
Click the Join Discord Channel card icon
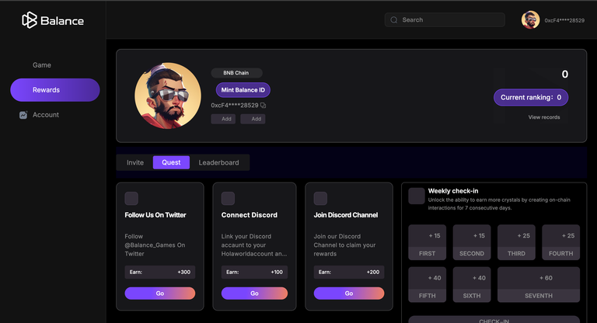pos(320,198)
